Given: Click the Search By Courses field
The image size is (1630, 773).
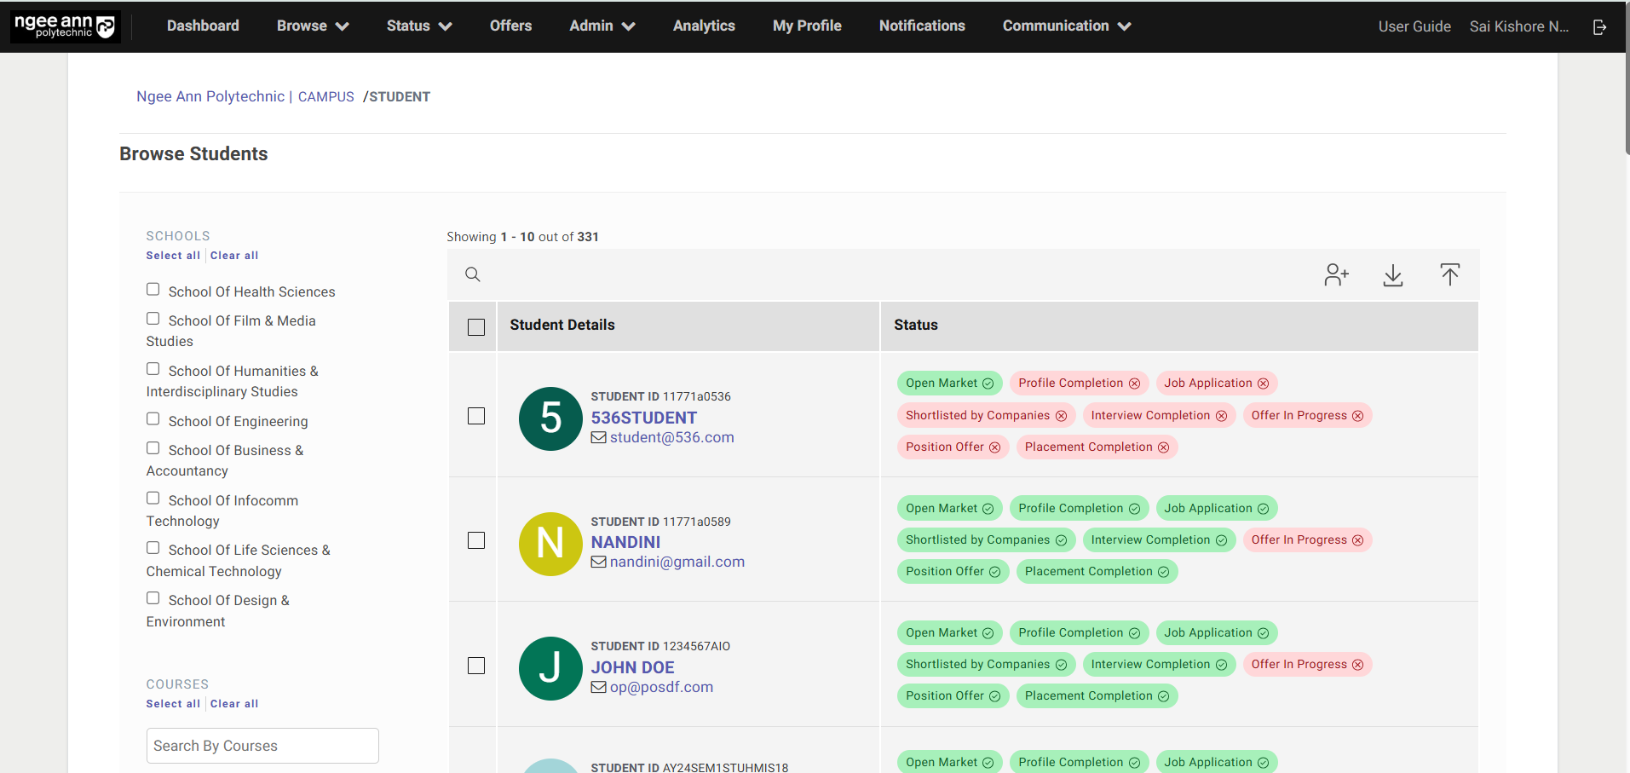Looking at the screenshot, I should (x=262, y=746).
